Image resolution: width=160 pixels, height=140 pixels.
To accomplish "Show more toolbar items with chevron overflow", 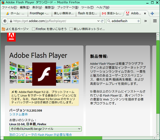I will [x=145, y=21].
